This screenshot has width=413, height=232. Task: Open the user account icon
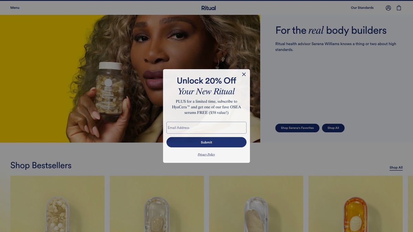click(x=388, y=8)
